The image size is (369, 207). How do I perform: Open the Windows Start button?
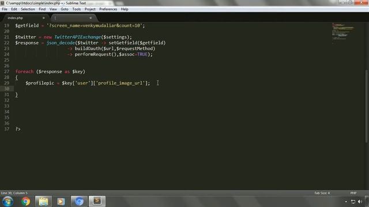(x=7, y=201)
